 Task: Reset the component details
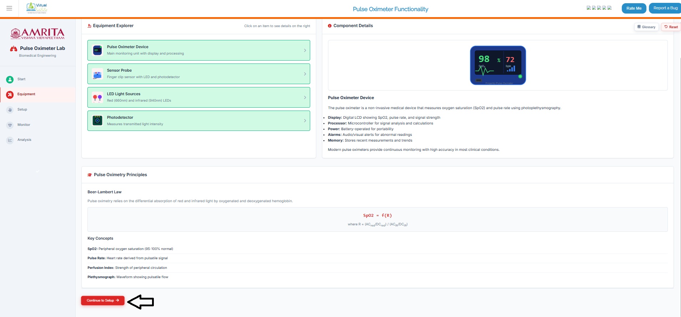point(671,27)
